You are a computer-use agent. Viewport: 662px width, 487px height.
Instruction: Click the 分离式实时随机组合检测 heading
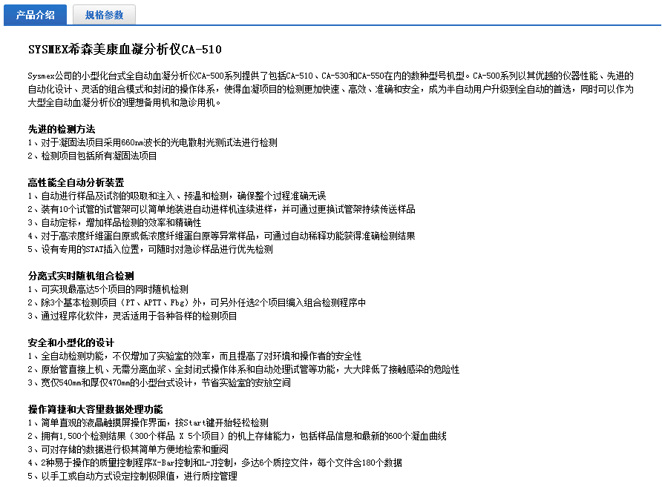(x=81, y=276)
